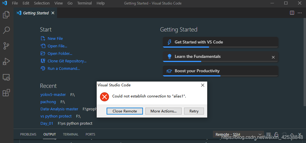
Task: Open the Selection menu
Action: [x=42, y=3]
